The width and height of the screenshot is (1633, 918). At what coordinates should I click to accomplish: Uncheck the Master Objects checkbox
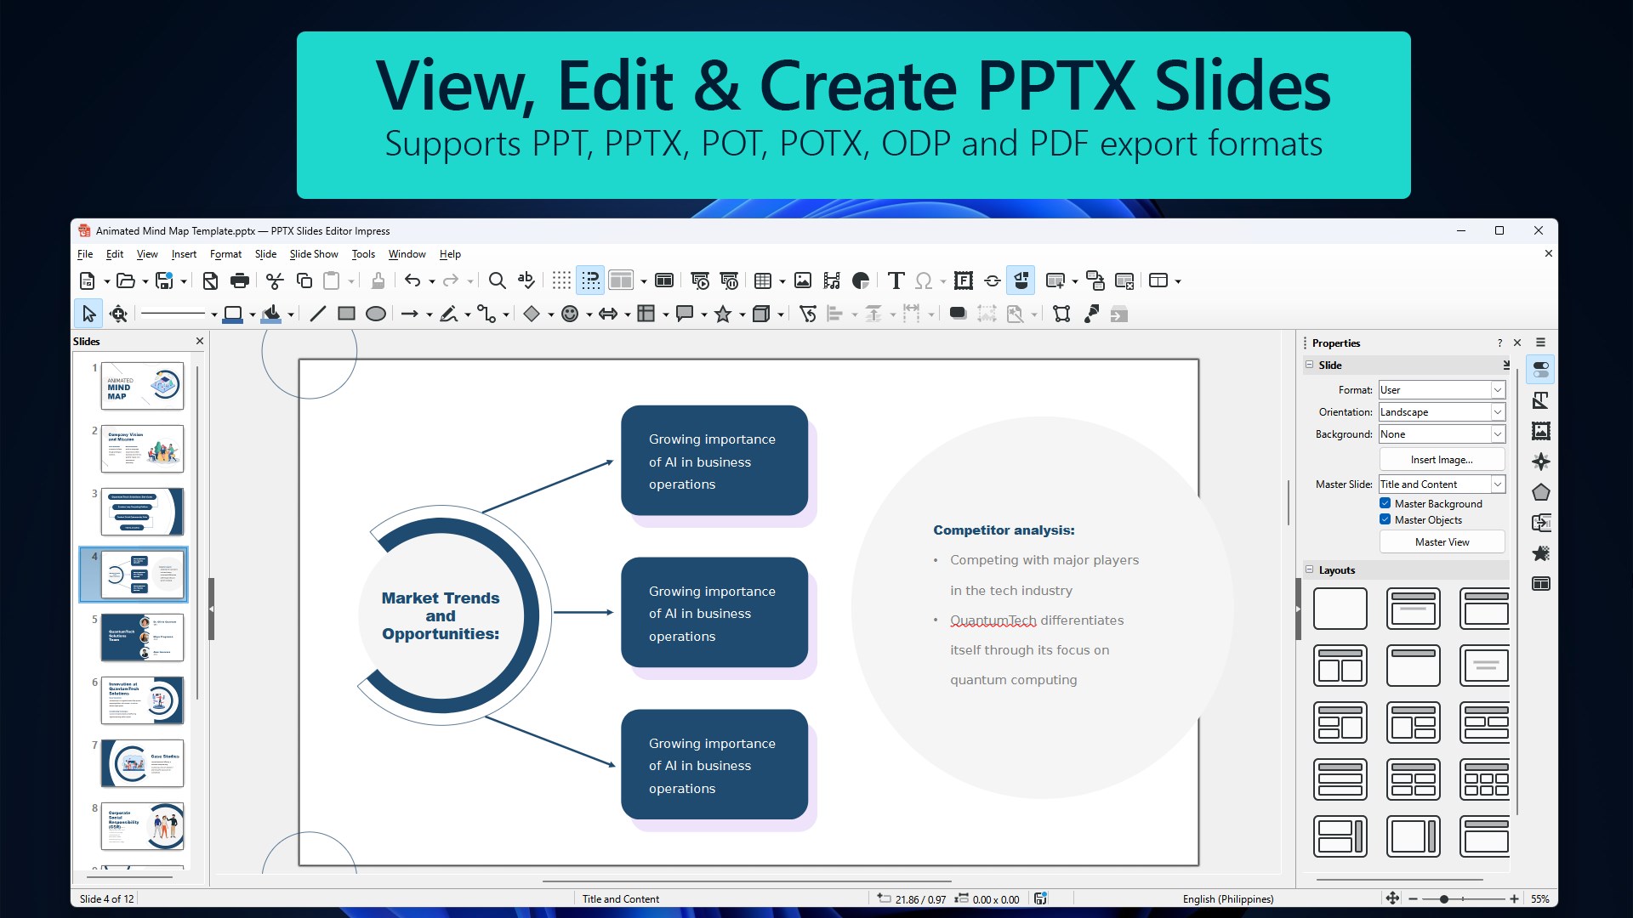coord(1385,519)
